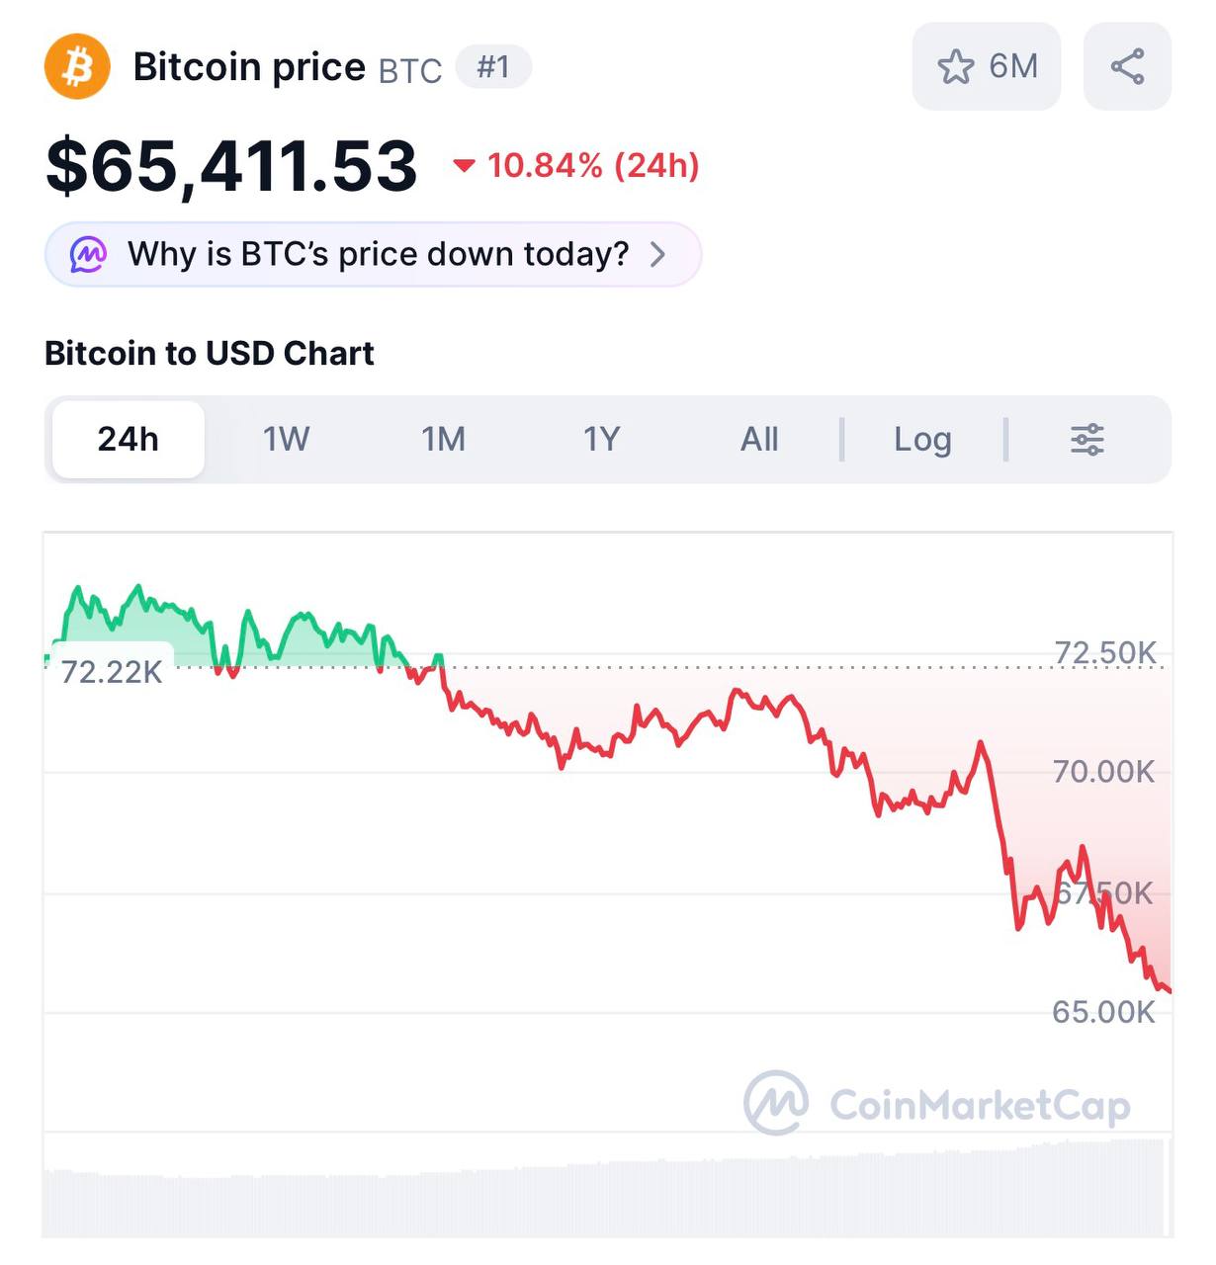Click the #1 rank badge

coord(493,67)
